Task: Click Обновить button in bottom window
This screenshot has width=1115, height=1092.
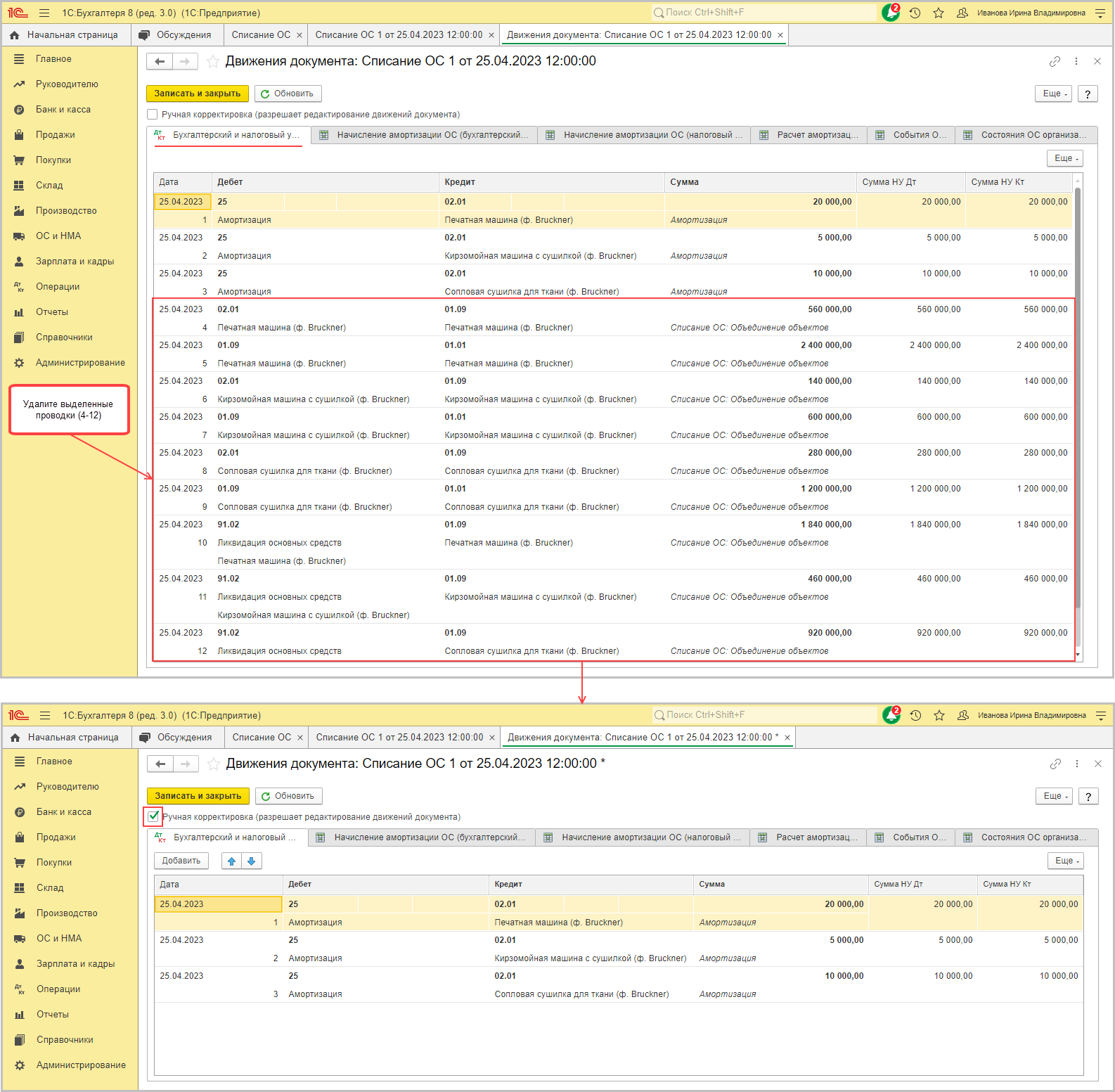Action: pos(288,796)
